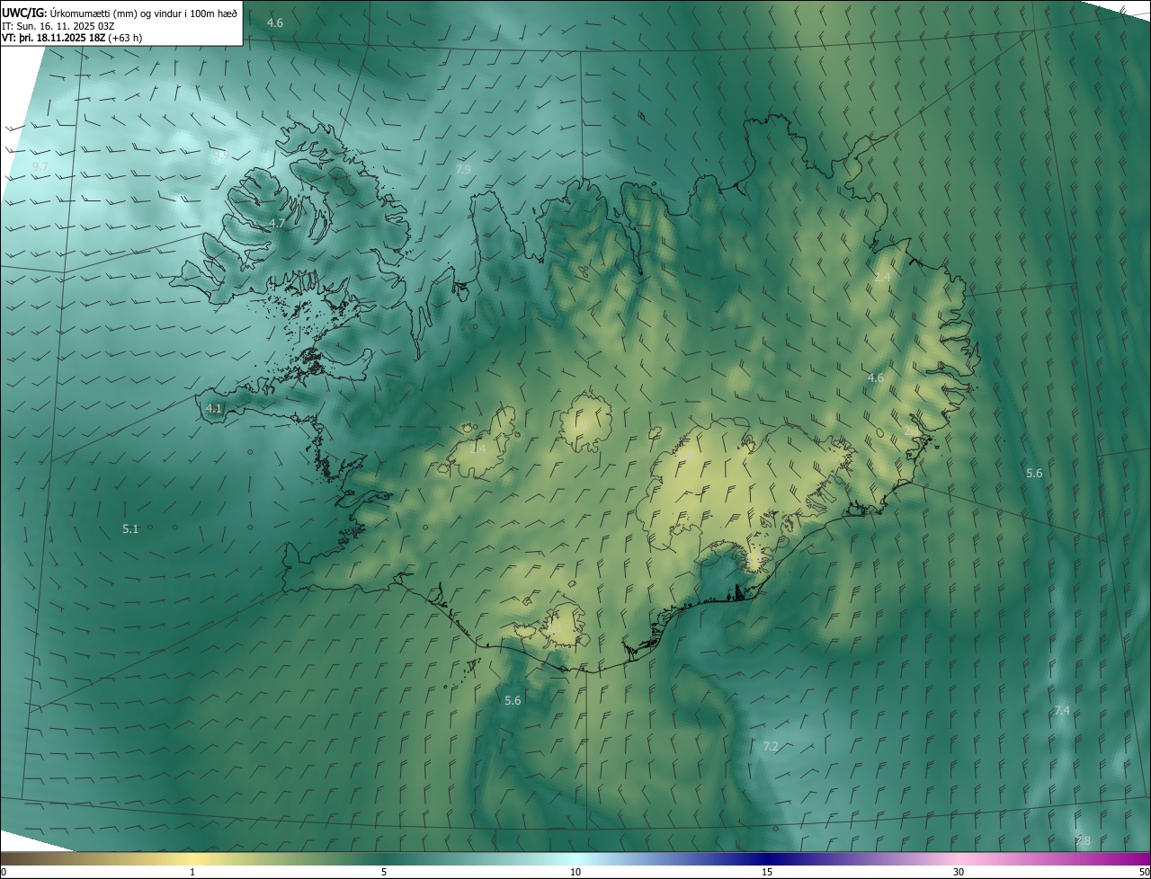The height and width of the screenshot is (879, 1151).
Task: Click the map value '5.1'
Action: click(x=130, y=529)
